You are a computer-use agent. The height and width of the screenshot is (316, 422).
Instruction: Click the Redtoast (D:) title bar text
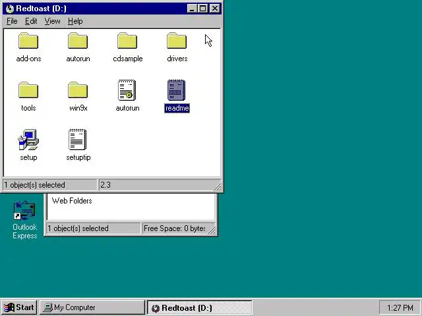click(41, 9)
